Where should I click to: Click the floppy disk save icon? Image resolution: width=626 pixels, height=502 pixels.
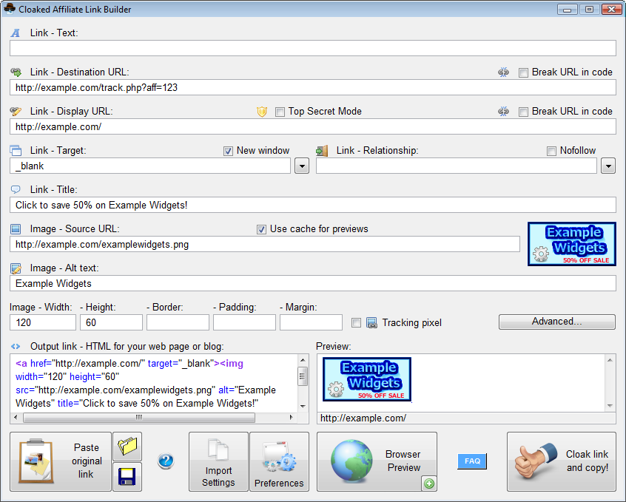click(x=127, y=477)
